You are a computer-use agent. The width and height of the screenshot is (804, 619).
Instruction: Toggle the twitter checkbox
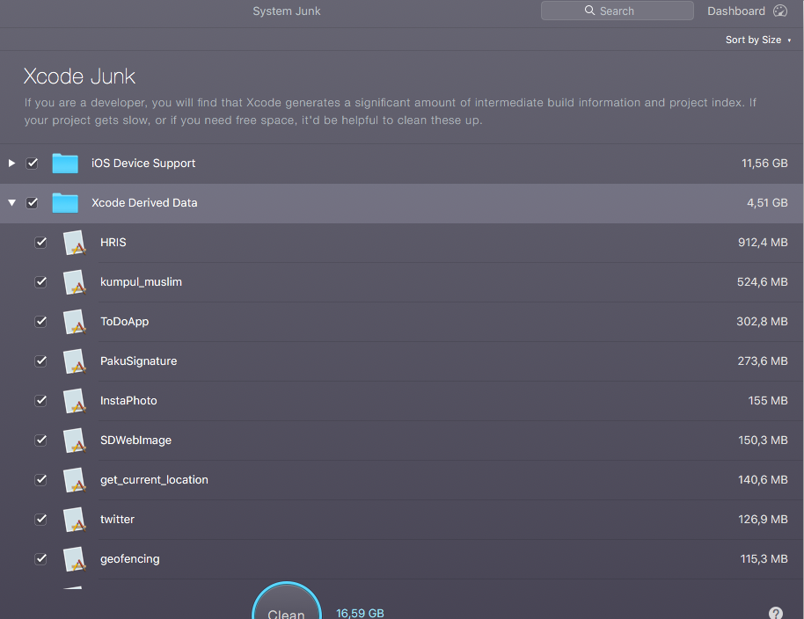click(41, 519)
